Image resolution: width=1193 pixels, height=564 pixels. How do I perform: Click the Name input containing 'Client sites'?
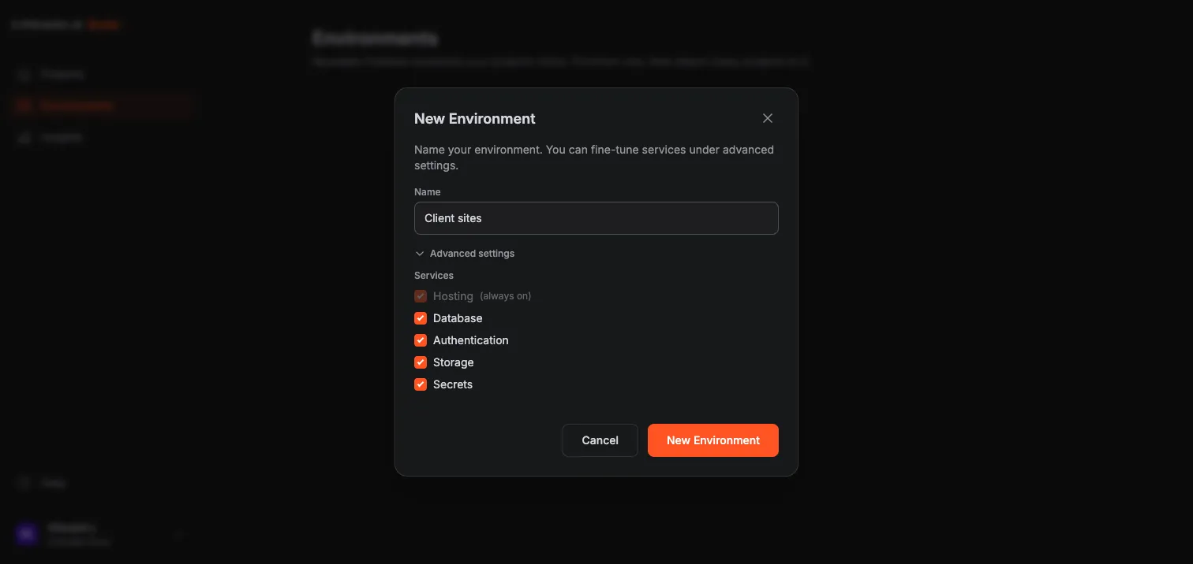click(596, 218)
